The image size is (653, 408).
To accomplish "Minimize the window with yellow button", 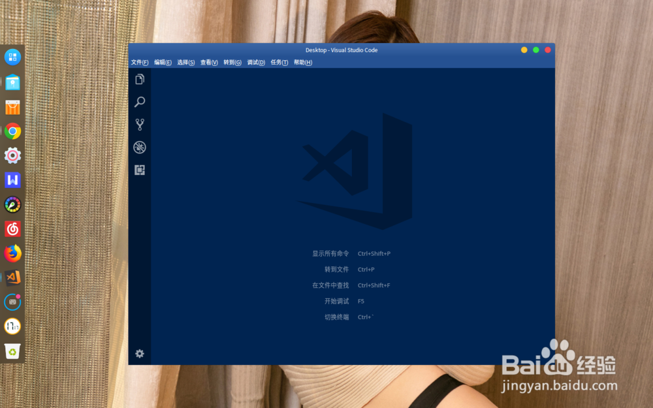I will (x=524, y=50).
